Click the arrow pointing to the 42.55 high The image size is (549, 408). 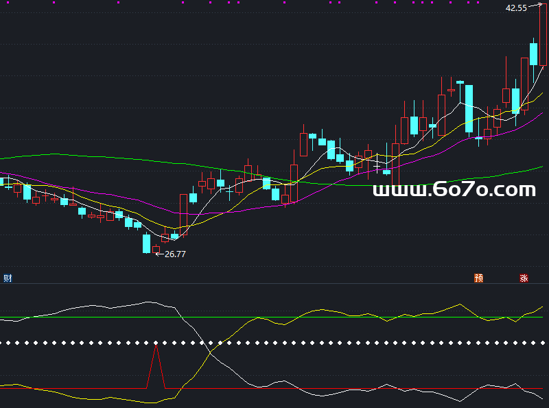point(535,6)
